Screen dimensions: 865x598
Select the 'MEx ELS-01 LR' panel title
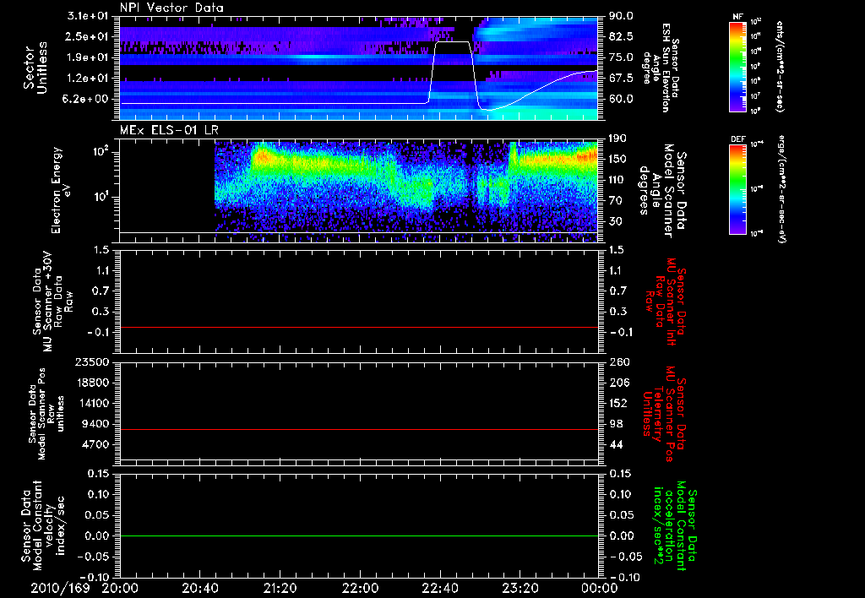tap(169, 130)
